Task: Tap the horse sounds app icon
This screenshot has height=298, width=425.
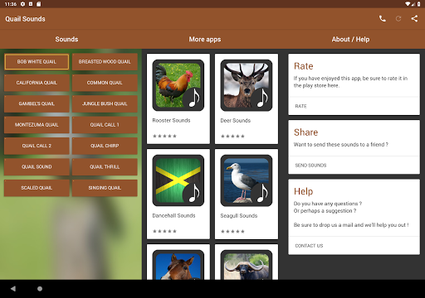Action: point(178,265)
